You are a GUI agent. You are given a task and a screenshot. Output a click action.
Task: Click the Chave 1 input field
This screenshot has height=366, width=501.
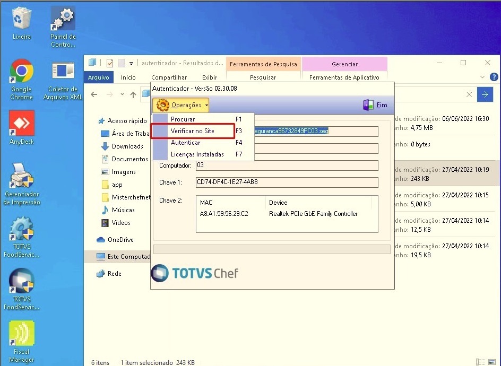pos(287,182)
